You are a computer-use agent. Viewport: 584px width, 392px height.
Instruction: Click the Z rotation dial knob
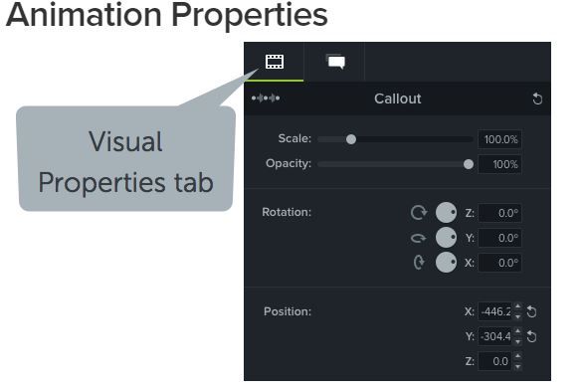(x=446, y=213)
